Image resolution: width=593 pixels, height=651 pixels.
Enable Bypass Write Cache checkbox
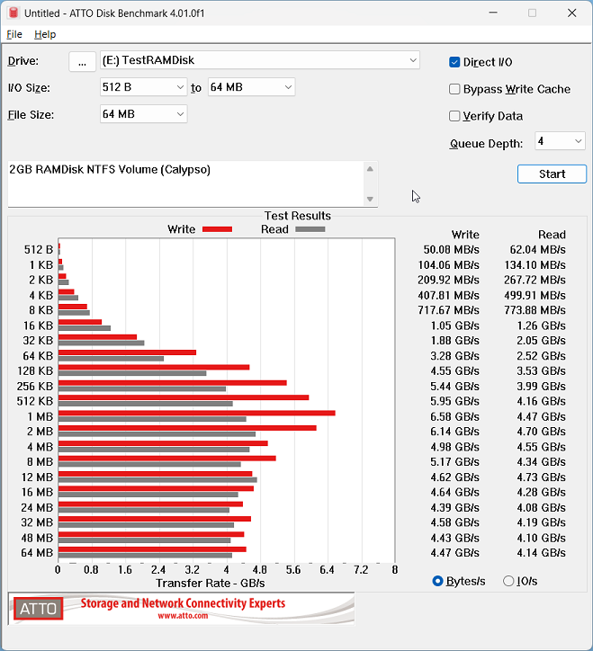tap(454, 89)
